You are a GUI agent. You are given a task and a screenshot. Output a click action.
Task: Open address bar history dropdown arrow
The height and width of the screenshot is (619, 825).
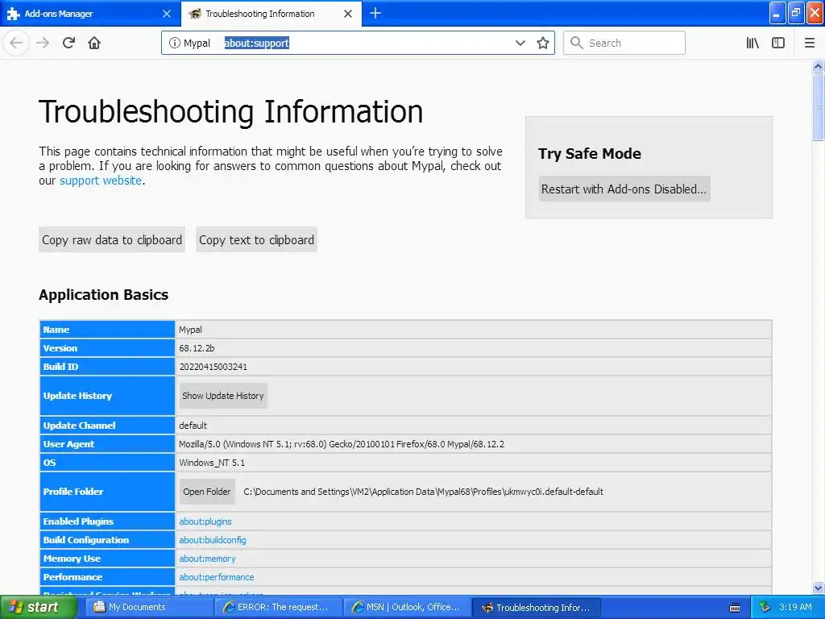coord(520,44)
